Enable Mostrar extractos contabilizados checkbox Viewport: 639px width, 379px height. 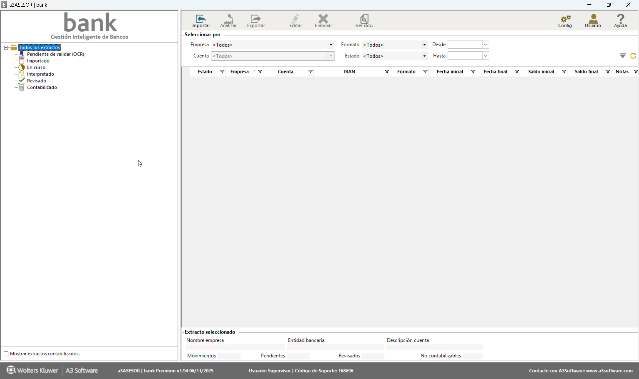coord(6,354)
